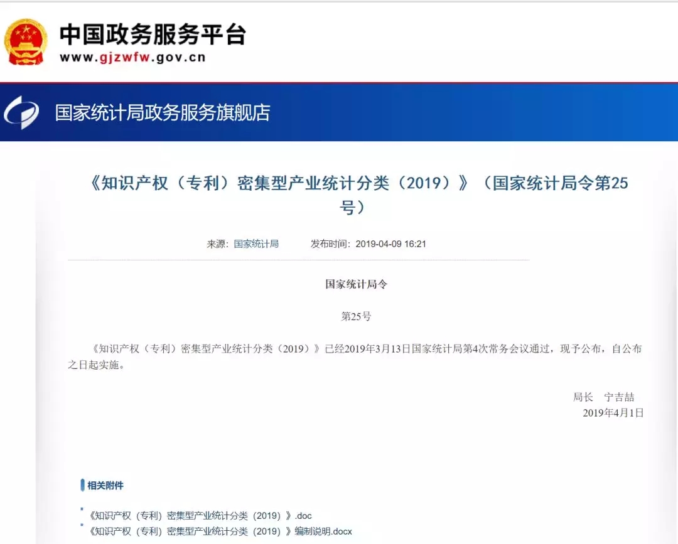Click the 国家统计局 source link
678x544 pixels.
(x=256, y=243)
